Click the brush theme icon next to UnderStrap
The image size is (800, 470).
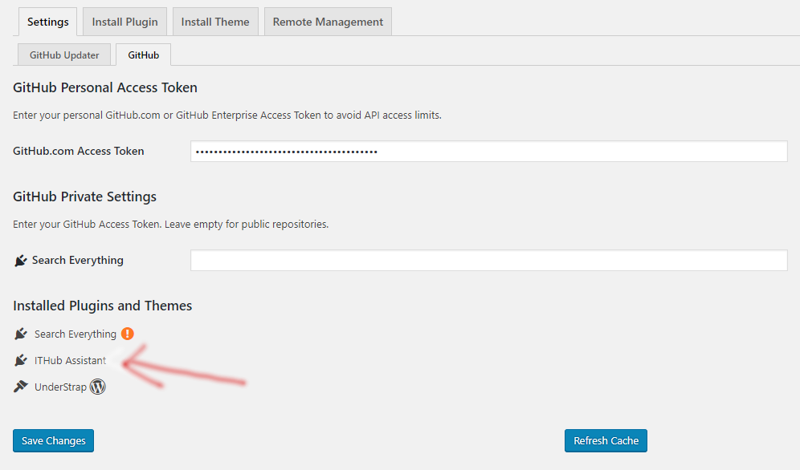[x=20, y=387]
